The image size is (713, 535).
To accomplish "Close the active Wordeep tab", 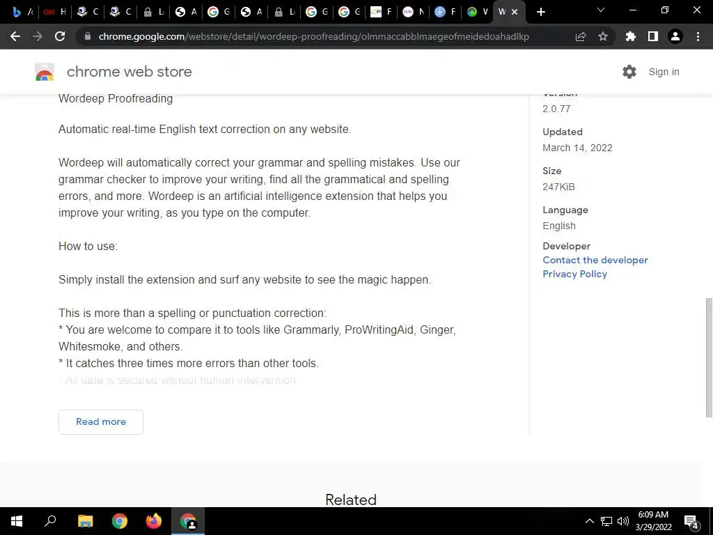I will (x=515, y=13).
